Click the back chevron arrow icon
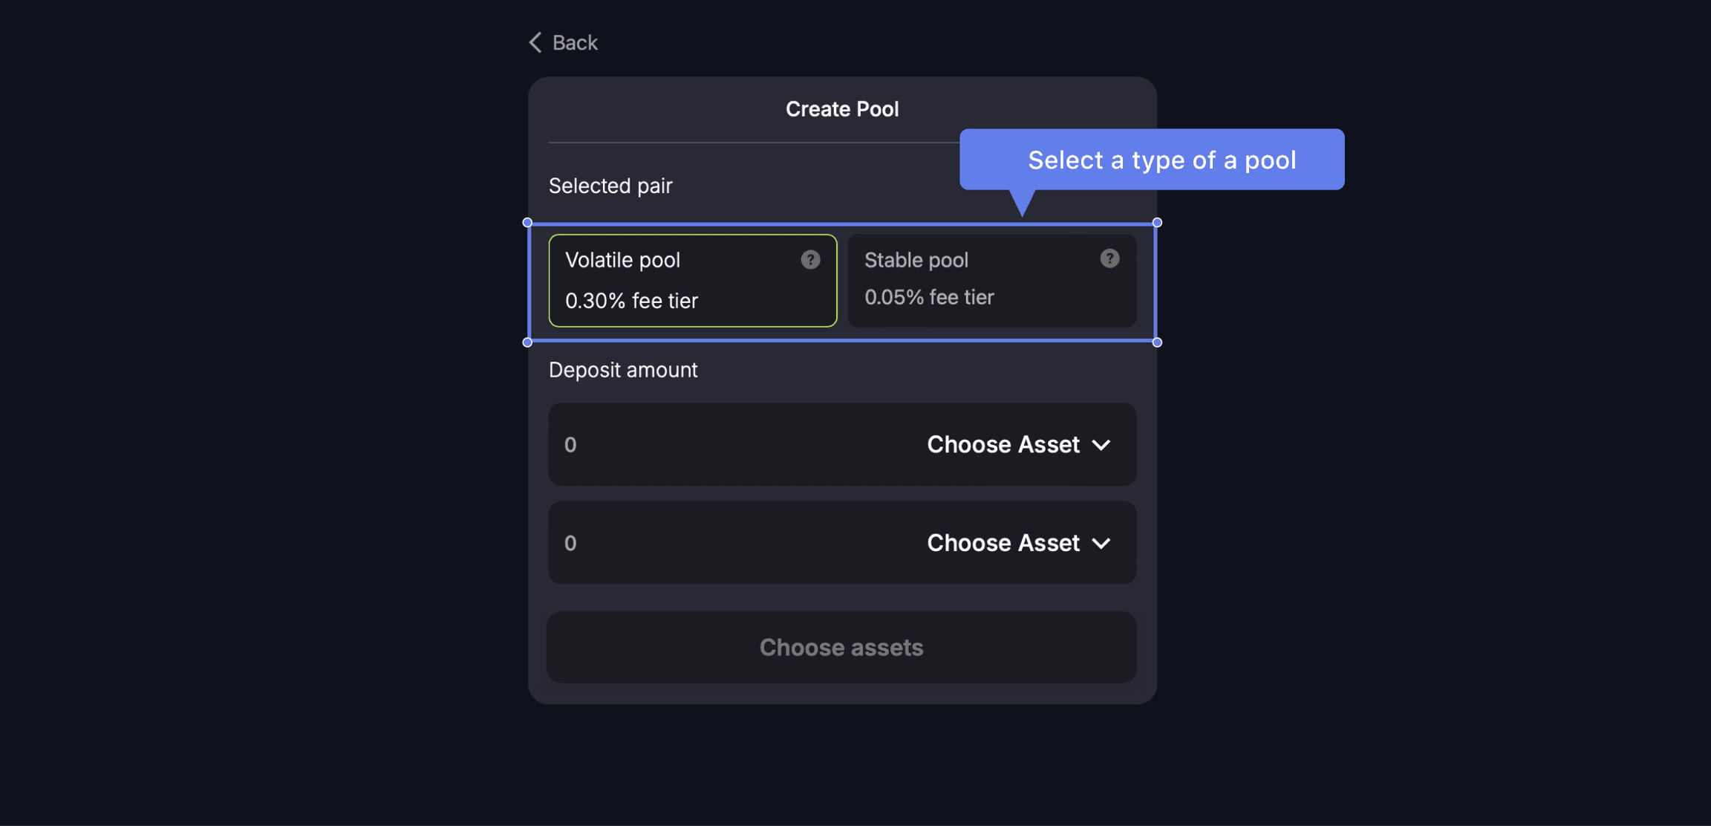The image size is (1711, 826). coord(535,42)
